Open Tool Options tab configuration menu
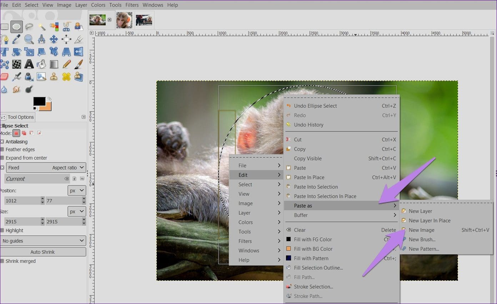 (84, 117)
